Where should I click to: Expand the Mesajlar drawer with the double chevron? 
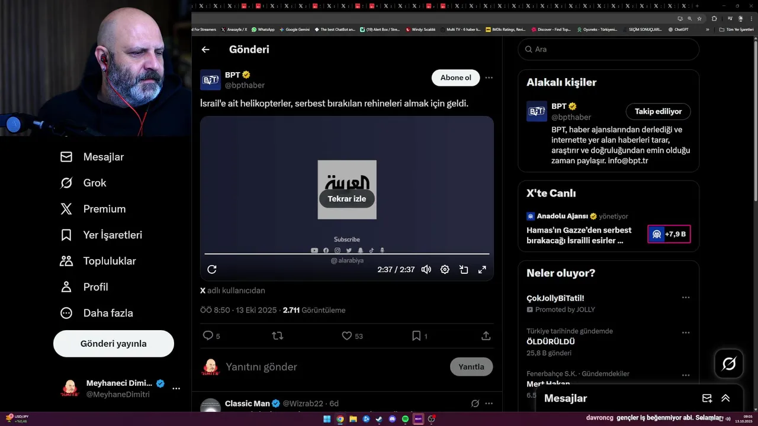(x=725, y=398)
